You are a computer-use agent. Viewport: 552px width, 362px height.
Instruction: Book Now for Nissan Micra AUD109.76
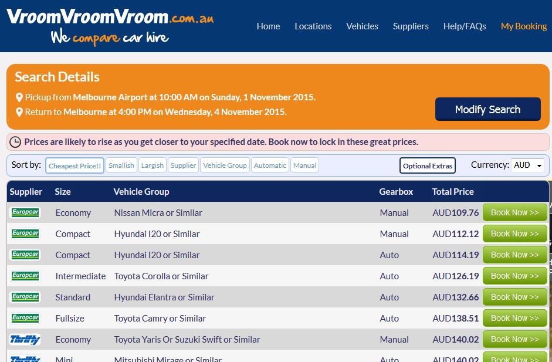[x=514, y=213]
